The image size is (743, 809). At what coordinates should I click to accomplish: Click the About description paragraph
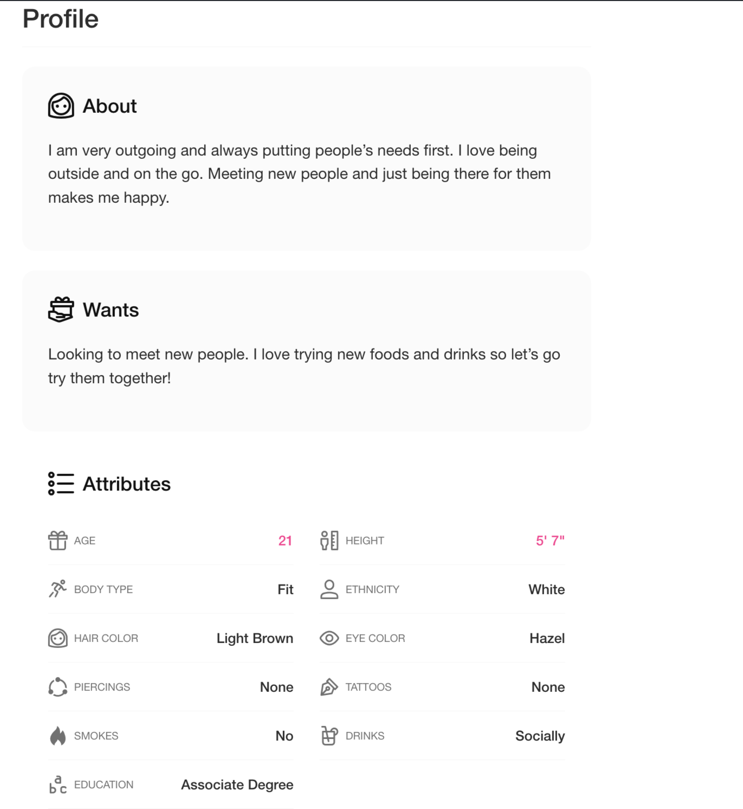(x=299, y=174)
